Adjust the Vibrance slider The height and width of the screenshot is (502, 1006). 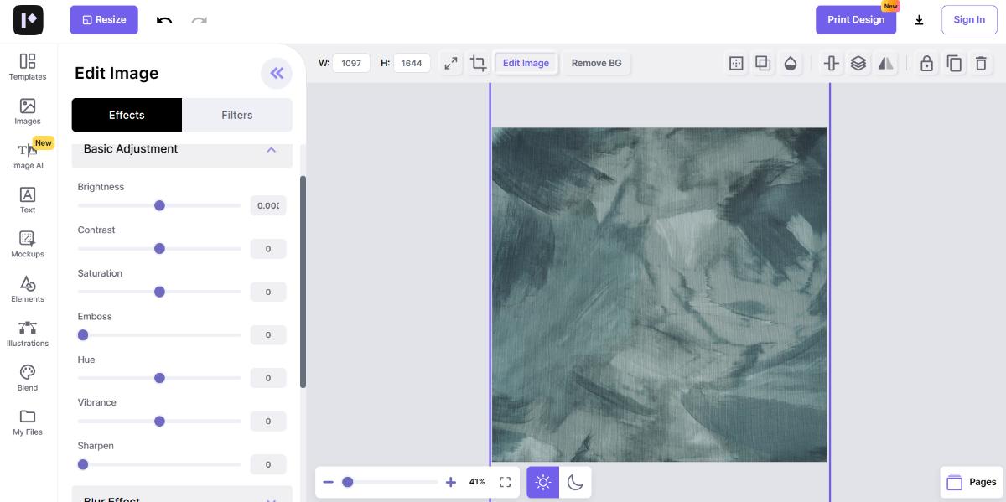pos(159,421)
